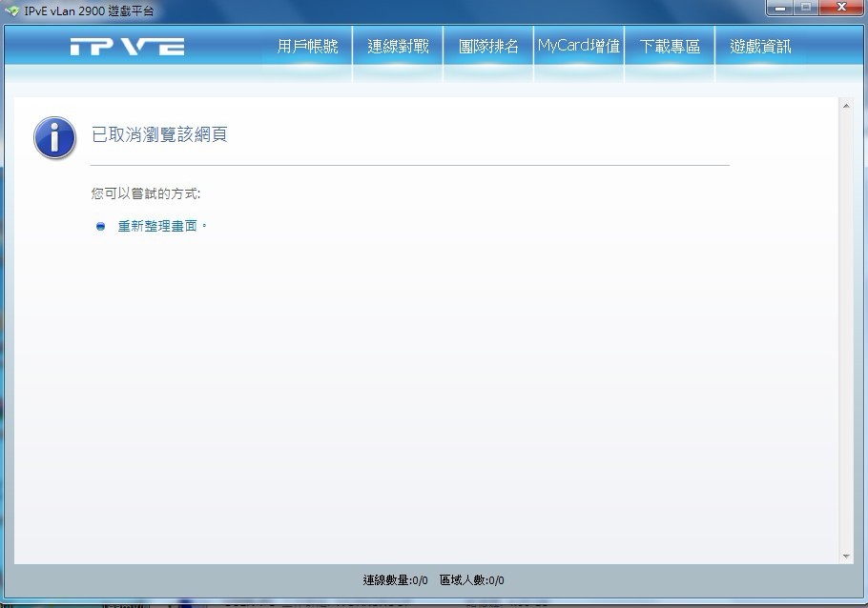Open the 連線對戰 tab
Viewport: 868px width, 608px height.
(x=398, y=46)
